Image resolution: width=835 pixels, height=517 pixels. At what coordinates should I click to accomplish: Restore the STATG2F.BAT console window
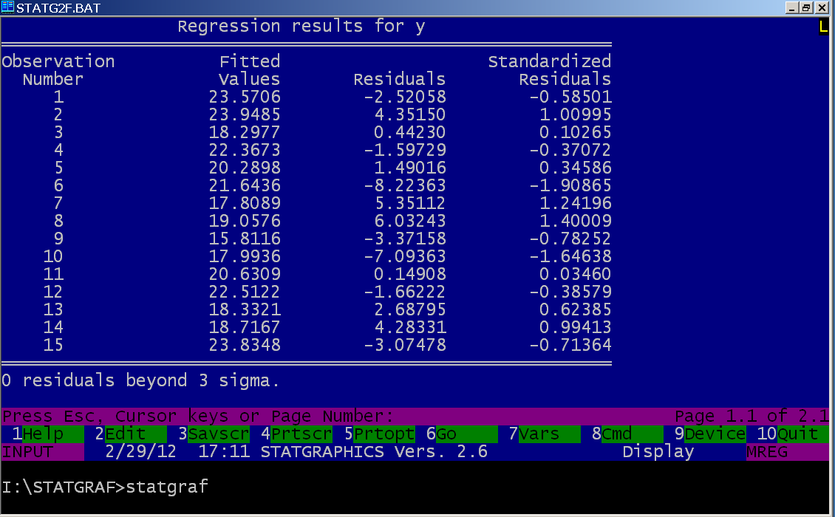pyautogui.click(x=806, y=7)
